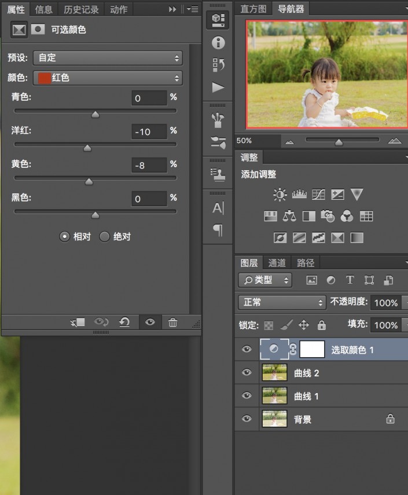Switch to the 路径 tab
This screenshot has width=408, height=495.
point(305,263)
